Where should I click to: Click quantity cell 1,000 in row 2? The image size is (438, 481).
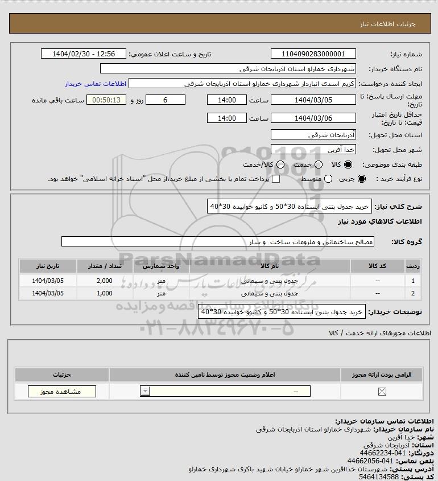pyautogui.click(x=105, y=293)
